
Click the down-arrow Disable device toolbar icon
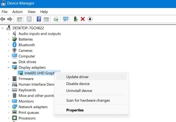[90, 19]
